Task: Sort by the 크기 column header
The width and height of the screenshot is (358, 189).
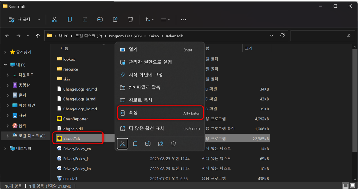Action: tap(248, 48)
